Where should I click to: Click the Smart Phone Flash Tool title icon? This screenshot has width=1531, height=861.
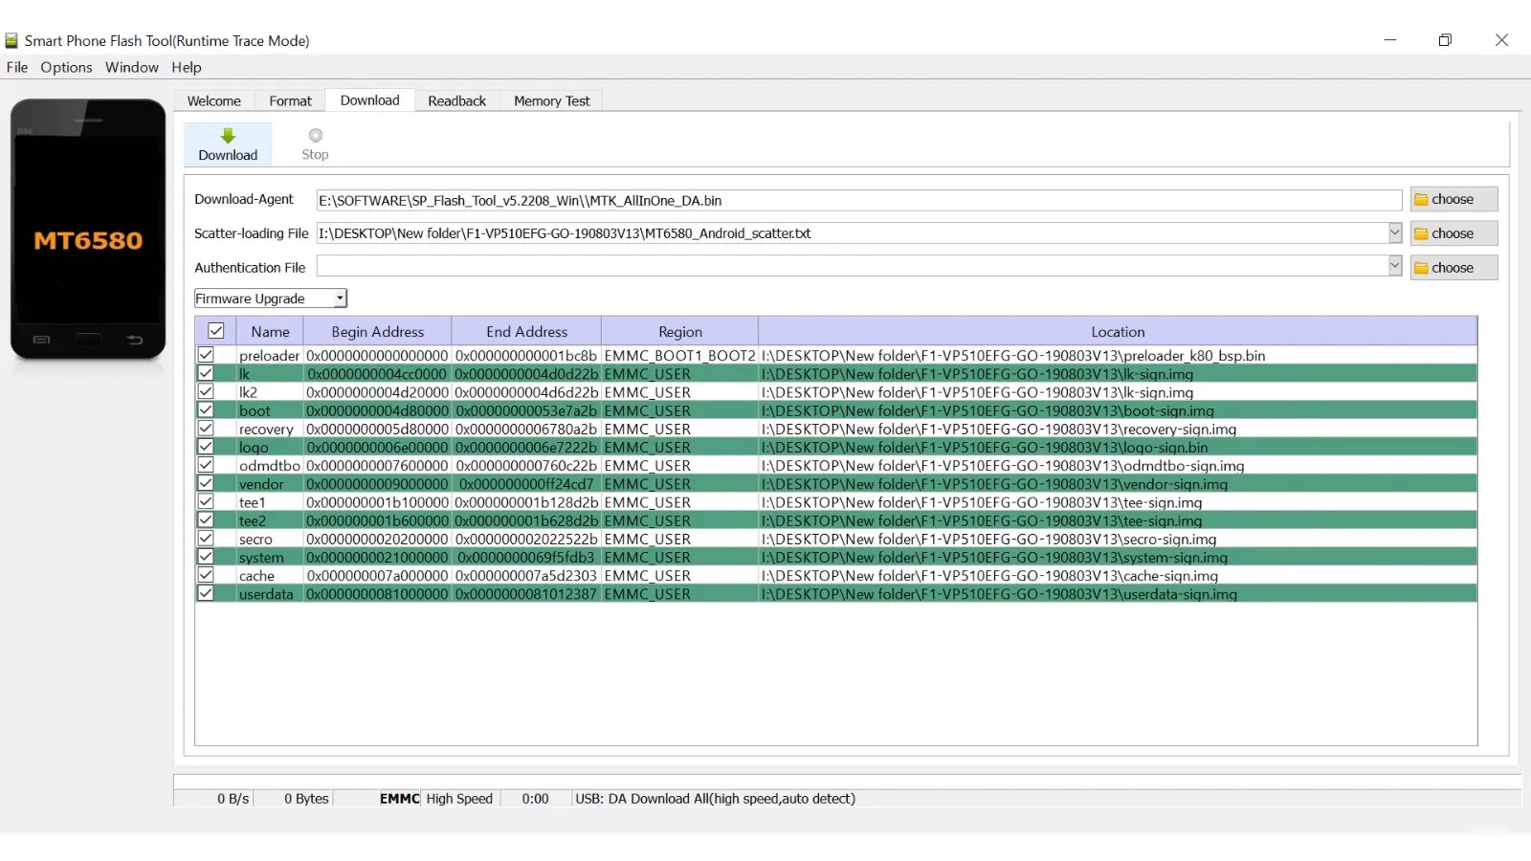[x=11, y=40]
